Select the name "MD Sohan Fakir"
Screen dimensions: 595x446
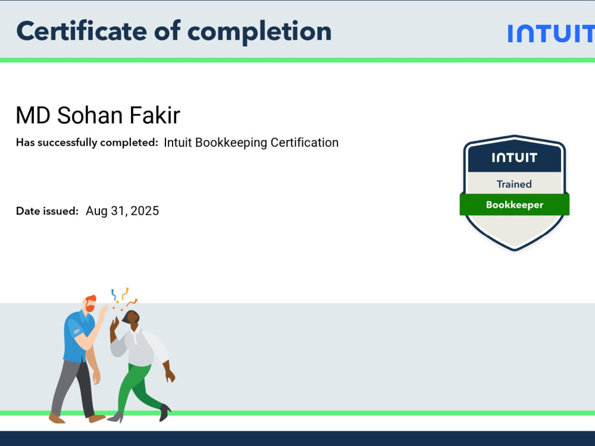point(98,115)
